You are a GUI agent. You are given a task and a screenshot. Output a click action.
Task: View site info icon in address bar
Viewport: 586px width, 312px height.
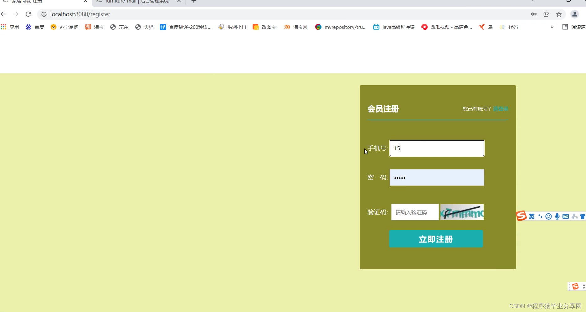44,14
